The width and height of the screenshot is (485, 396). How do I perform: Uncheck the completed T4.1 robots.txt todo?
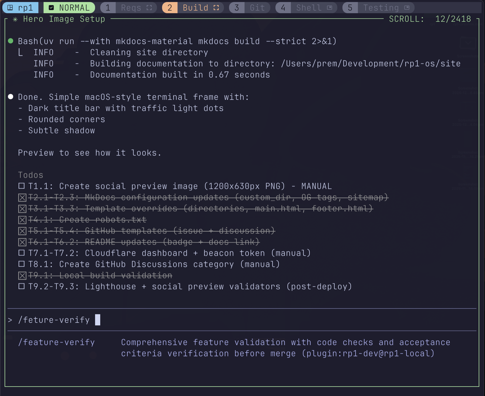22,219
